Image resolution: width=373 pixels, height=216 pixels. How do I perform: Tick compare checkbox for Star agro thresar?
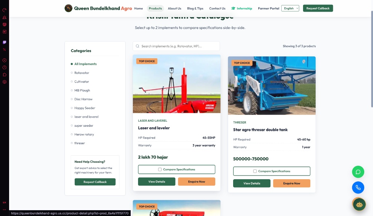coord(255,171)
